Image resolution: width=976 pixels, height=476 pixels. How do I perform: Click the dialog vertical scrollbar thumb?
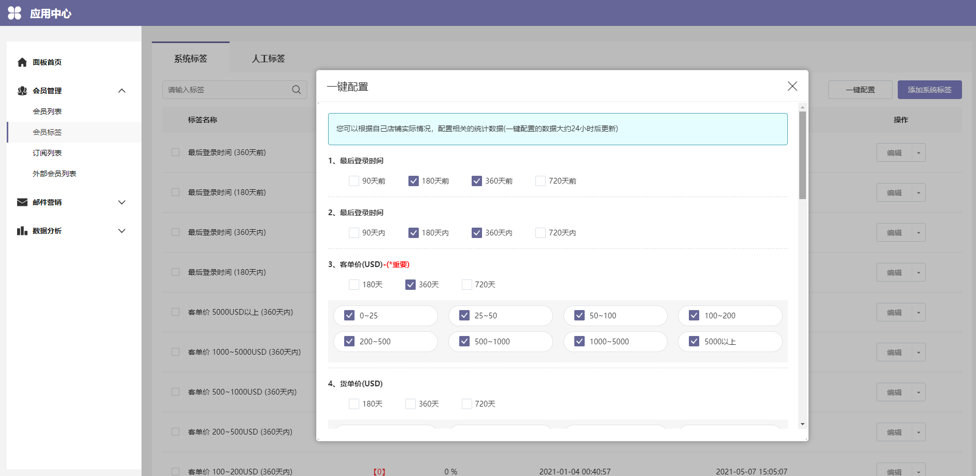(x=802, y=155)
